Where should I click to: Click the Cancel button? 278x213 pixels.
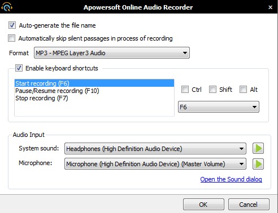[x=249, y=204]
